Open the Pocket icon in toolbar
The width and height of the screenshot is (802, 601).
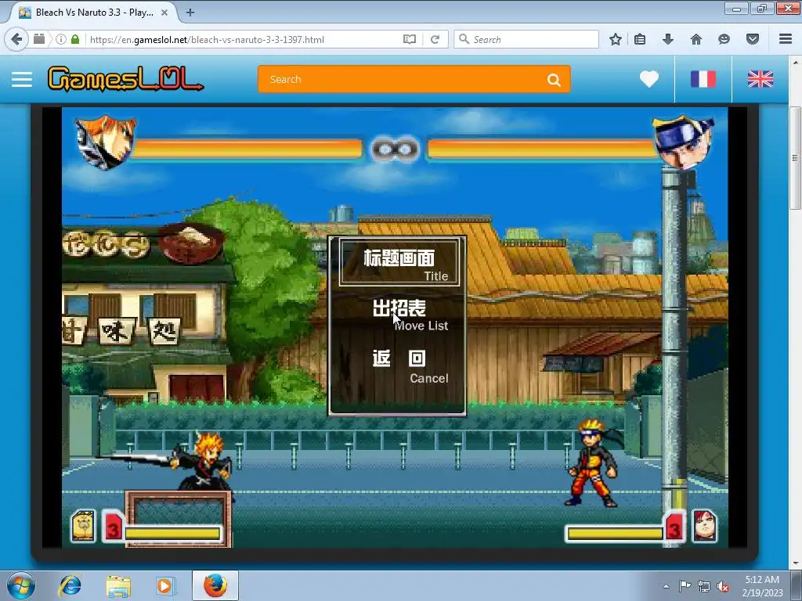[753, 39]
